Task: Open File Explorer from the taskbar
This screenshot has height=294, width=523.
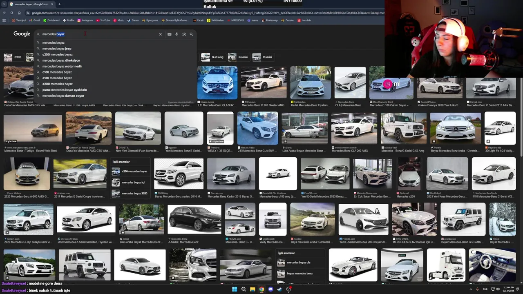Action: (x=253, y=290)
